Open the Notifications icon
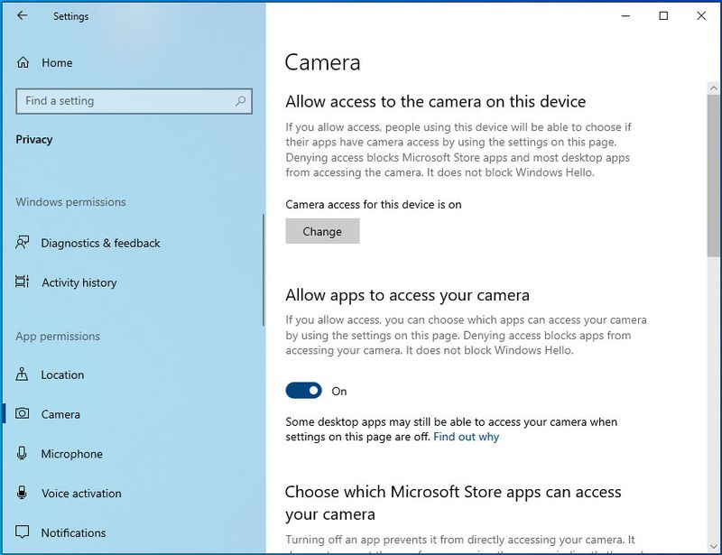 (22, 532)
